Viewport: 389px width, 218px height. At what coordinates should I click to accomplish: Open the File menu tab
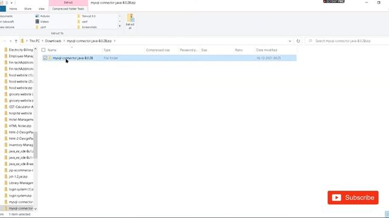(2, 8)
